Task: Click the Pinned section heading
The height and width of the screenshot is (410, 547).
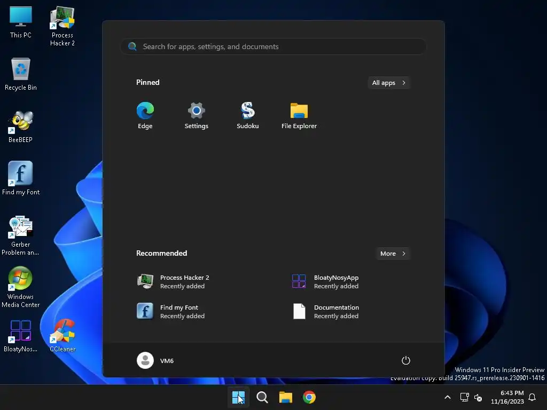Action: pos(148,82)
